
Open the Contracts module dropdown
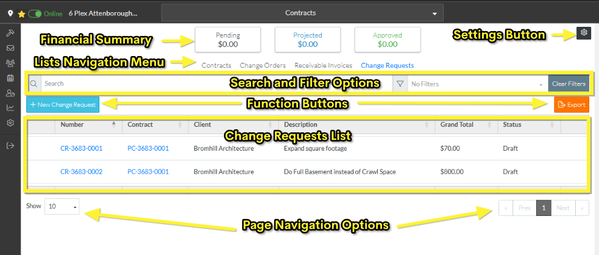(302, 13)
